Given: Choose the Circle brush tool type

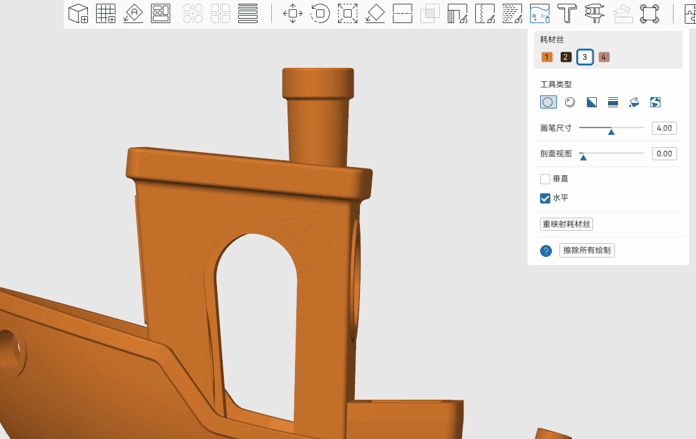Looking at the screenshot, I should [x=548, y=102].
